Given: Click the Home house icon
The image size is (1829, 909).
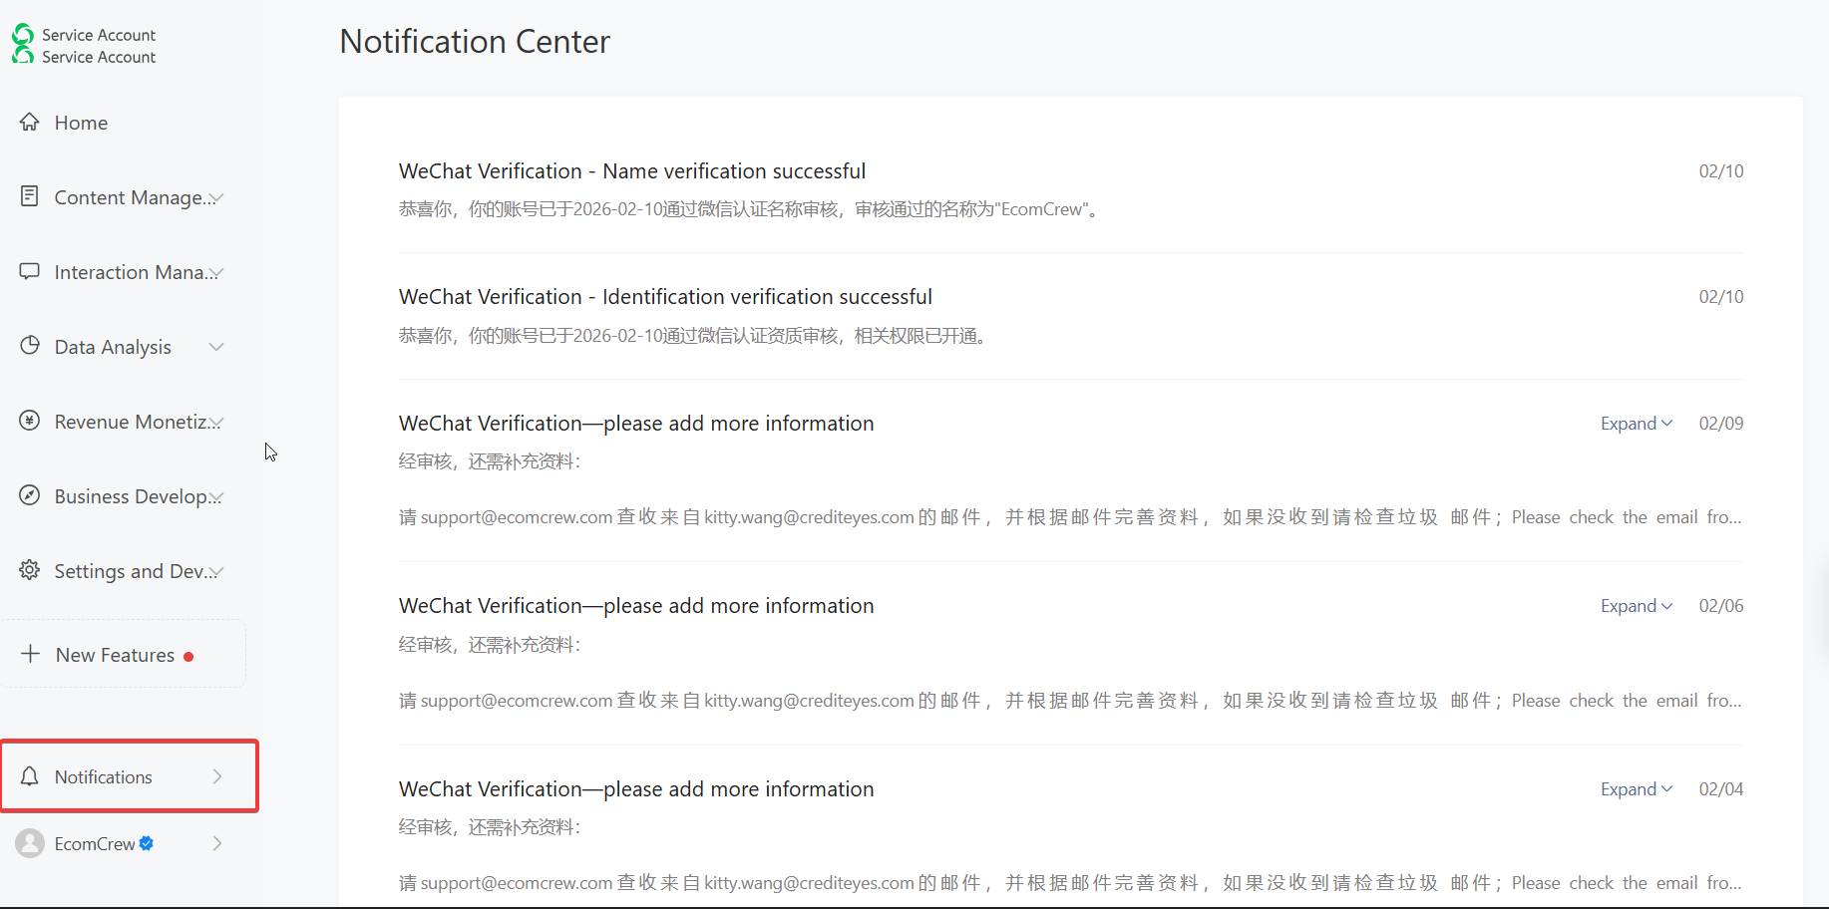Looking at the screenshot, I should pyautogui.click(x=30, y=122).
